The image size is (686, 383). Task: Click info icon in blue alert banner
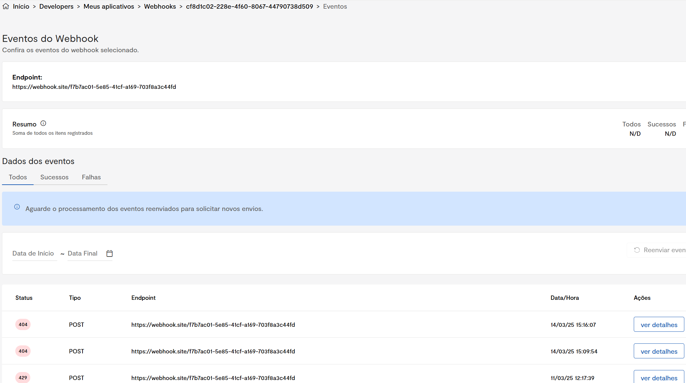click(17, 207)
